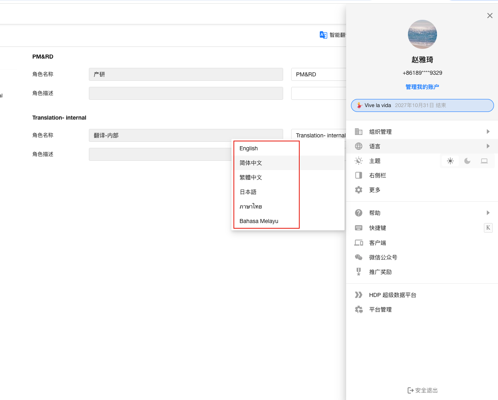
Task: Click the keyboard shortcuts icon
Action: pos(359,228)
